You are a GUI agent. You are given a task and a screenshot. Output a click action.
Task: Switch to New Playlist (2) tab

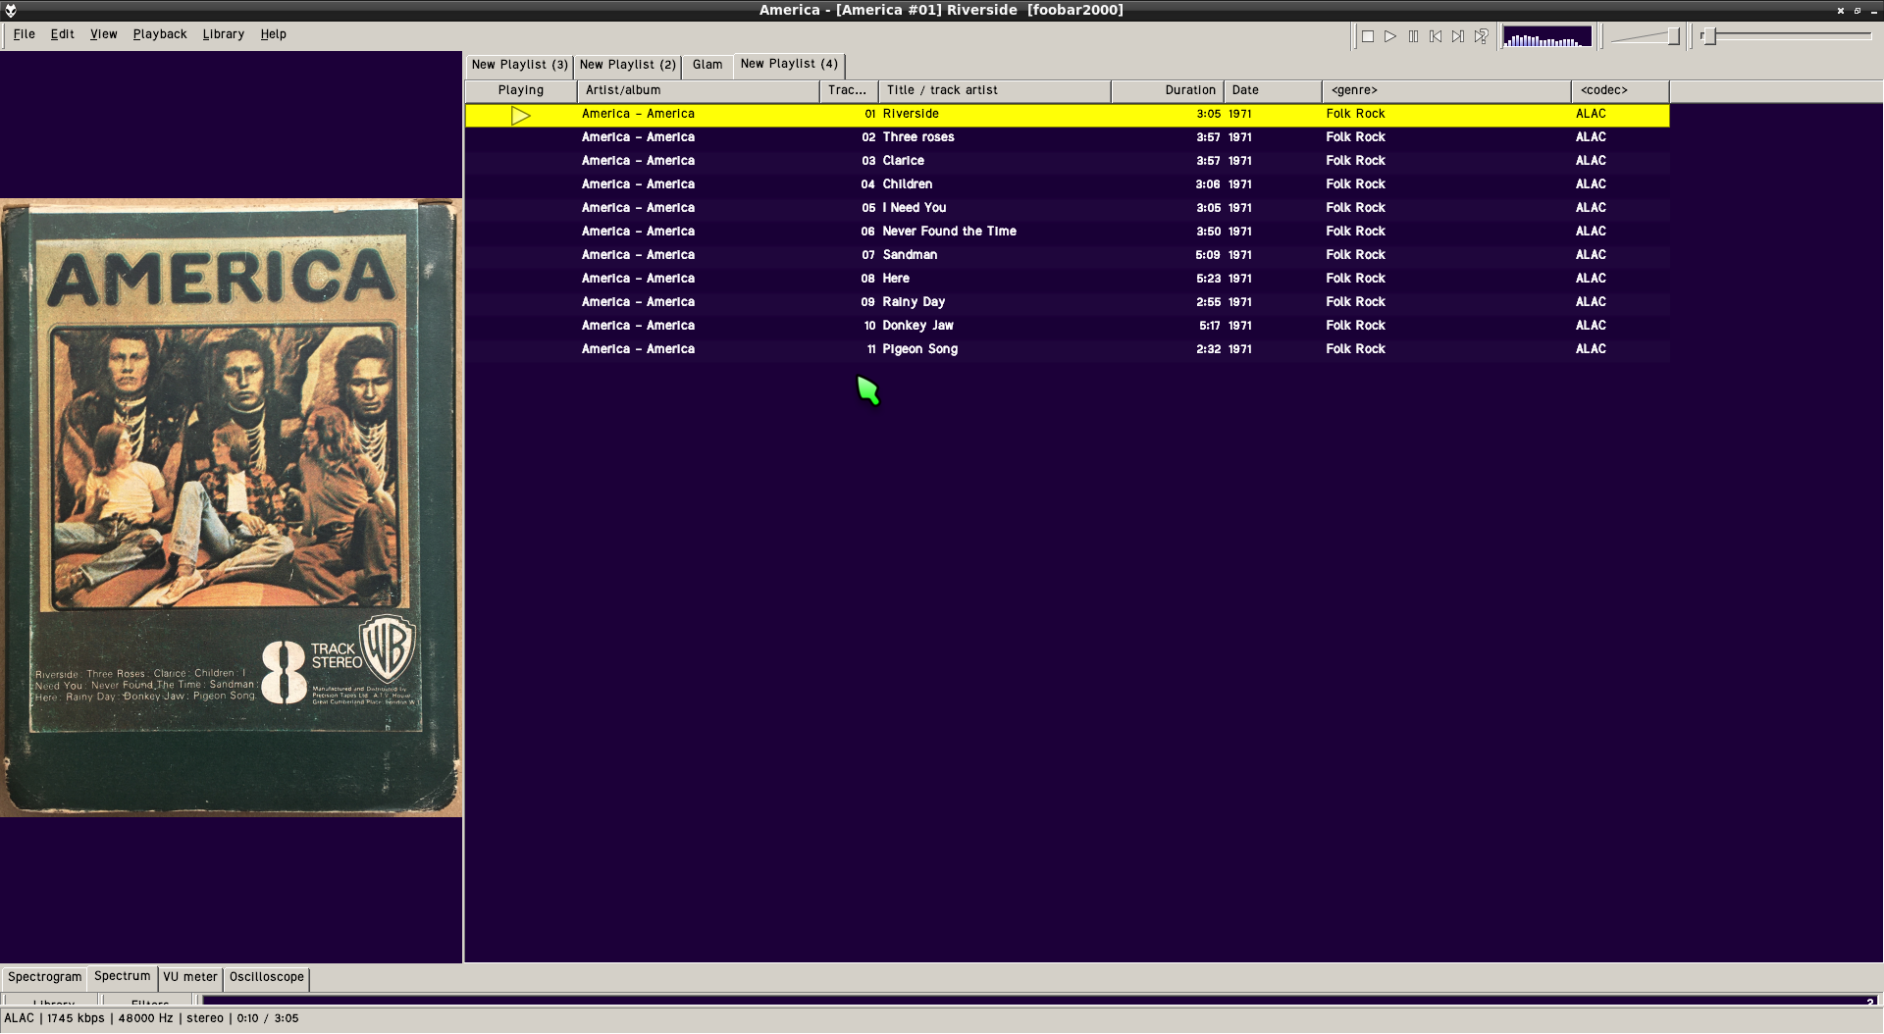[x=627, y=65]
